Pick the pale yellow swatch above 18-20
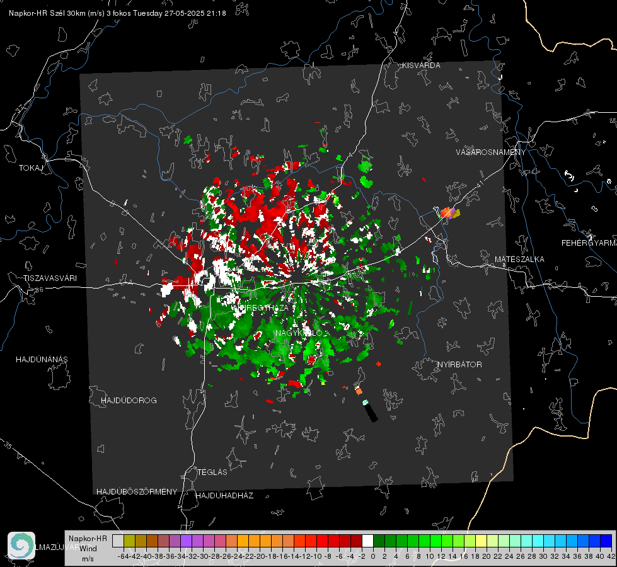The image size is (617, 567). coord(481,541)
